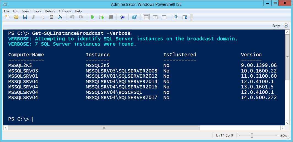The width and height of the screenshot is (293, 142).
Task: Run selection with page-and-arrow icon
Action: click(101, 17)
